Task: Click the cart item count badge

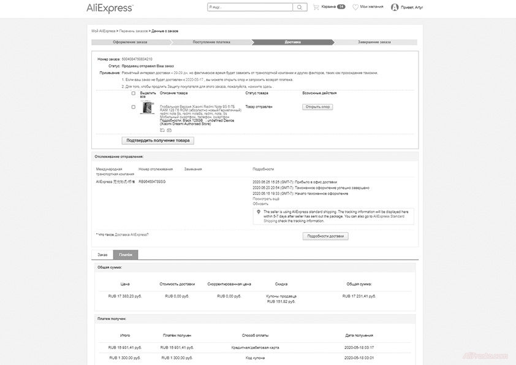Action: coord(341,7)
